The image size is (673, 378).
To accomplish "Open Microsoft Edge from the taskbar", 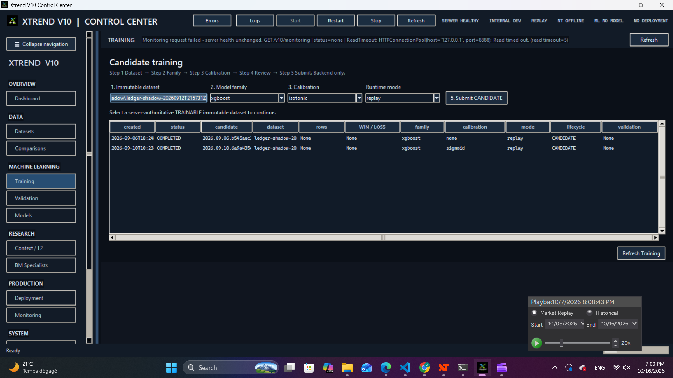I will click(386, 367).
